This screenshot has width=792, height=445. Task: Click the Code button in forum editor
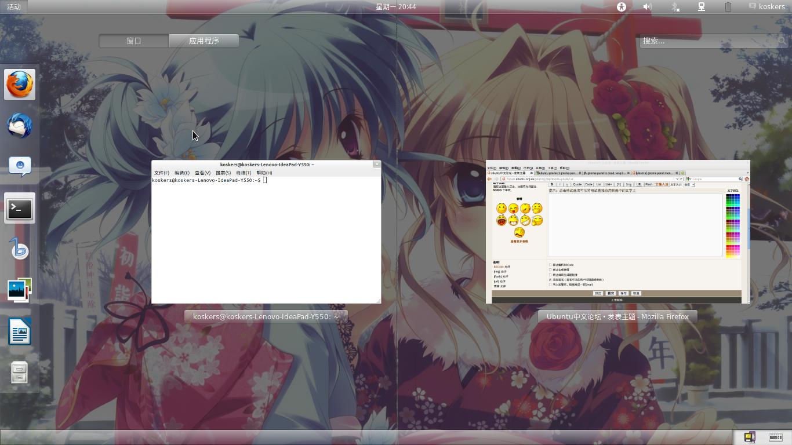588,185
